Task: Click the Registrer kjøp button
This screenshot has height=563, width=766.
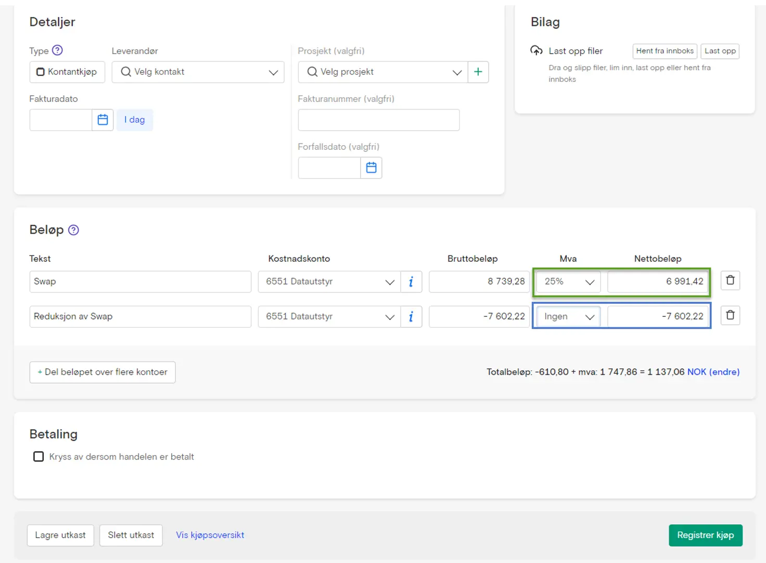Action: [x=705, y=535]
